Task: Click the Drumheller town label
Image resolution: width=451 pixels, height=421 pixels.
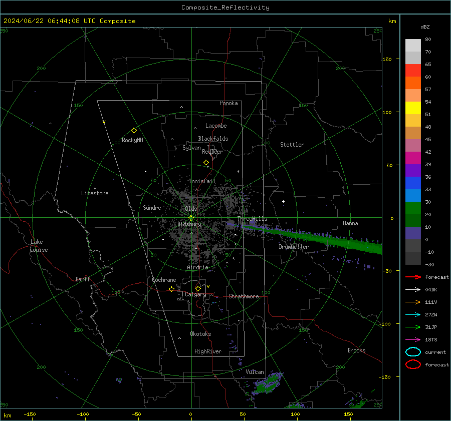Action: point(294,247)
